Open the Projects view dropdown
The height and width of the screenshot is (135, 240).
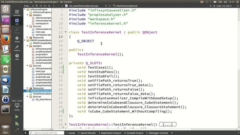tap(29, 6)
